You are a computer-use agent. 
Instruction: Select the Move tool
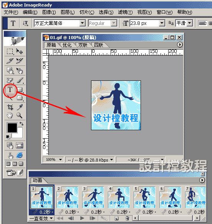click(x=19, y=51)
